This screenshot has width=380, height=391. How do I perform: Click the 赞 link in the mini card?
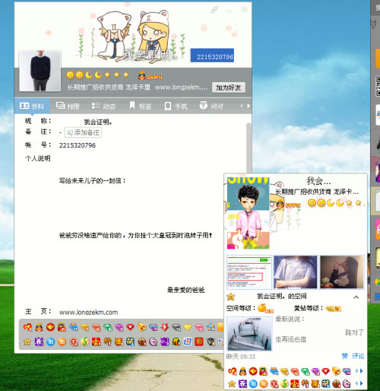pyautogui.click(x=345, y=356)
